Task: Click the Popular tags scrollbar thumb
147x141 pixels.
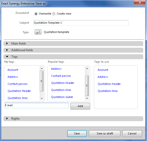Action: pos(87,86)
